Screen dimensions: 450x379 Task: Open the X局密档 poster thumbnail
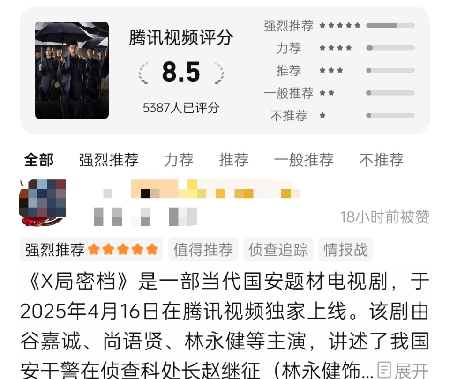pos(72,70)
